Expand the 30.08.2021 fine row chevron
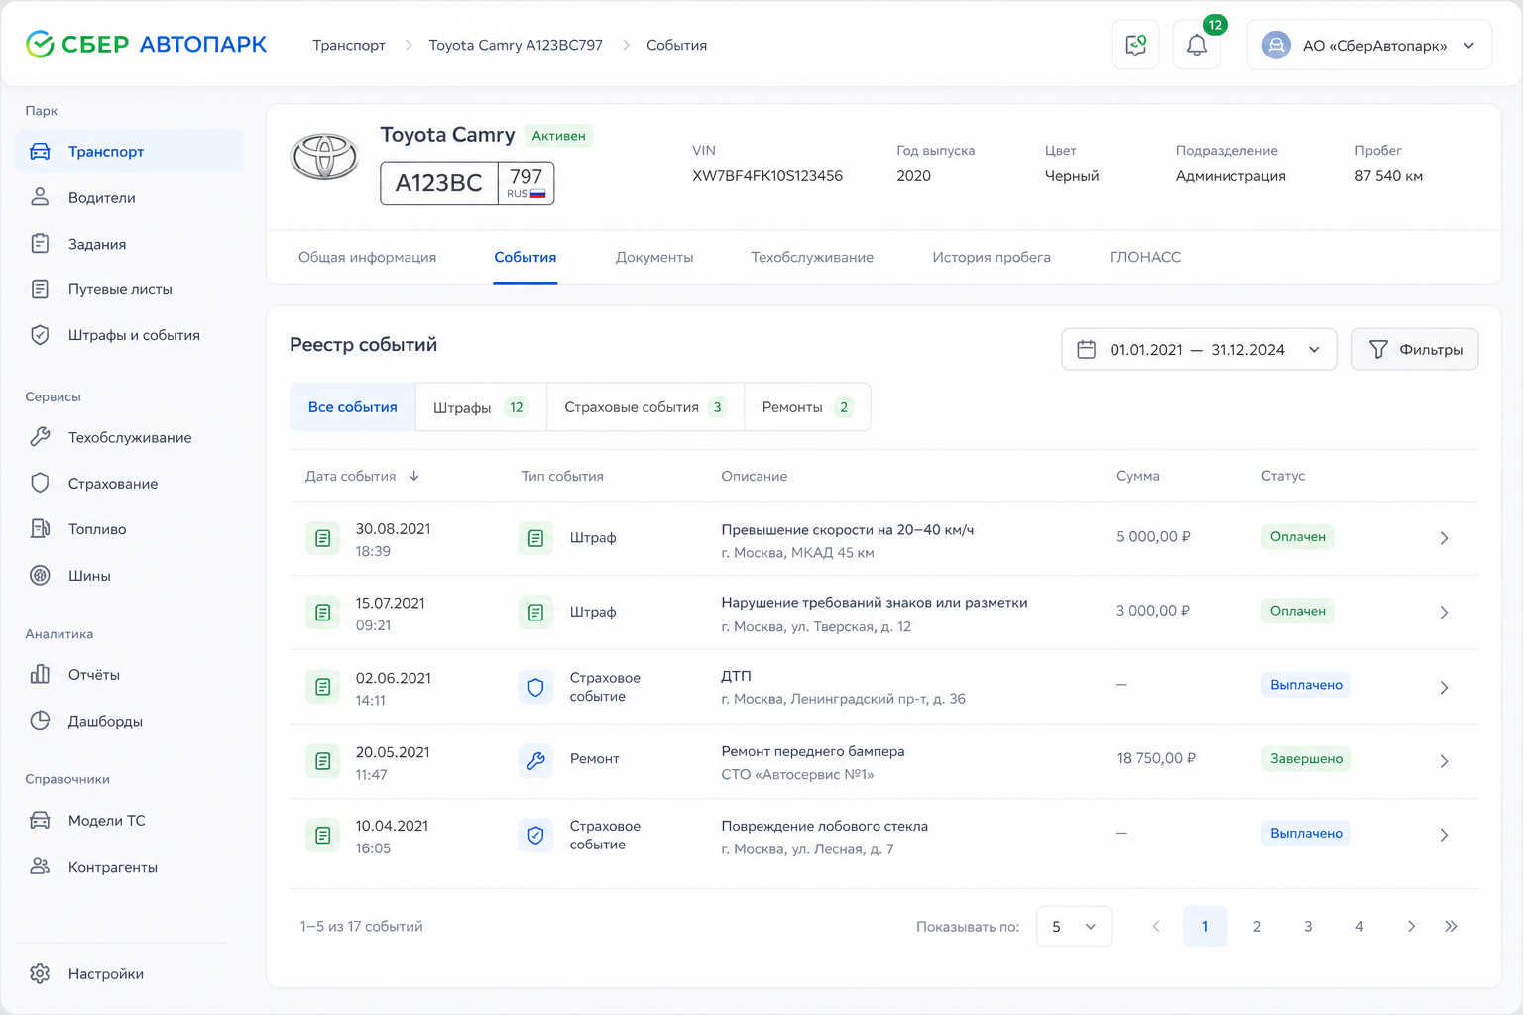The height and width of the screenshot is (1015, 1523). [1444, 538]
